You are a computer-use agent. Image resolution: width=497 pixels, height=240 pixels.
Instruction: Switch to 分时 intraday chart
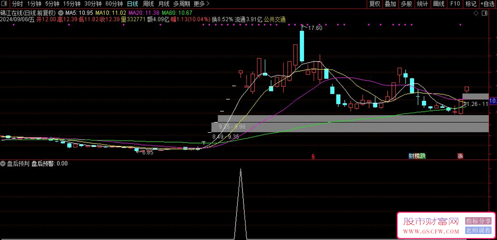tap(17, 4)
